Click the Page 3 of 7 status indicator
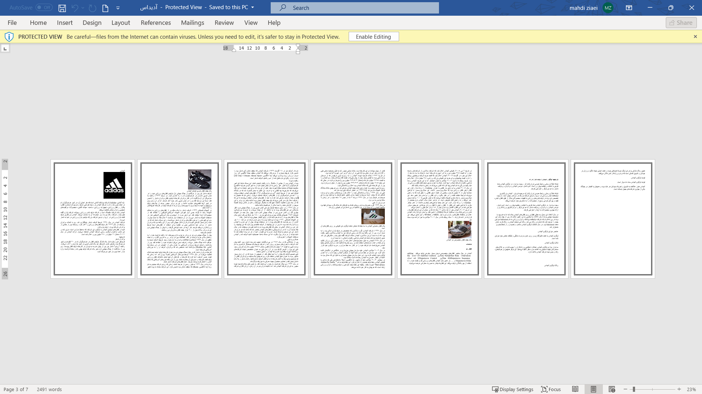The height and width of the screenshot is (394, 702). coord(16,389)
